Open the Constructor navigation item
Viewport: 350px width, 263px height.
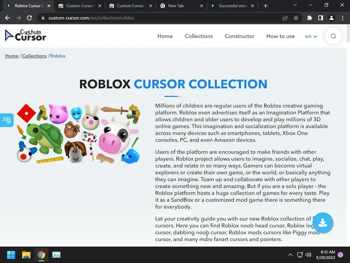coord(240,36)
